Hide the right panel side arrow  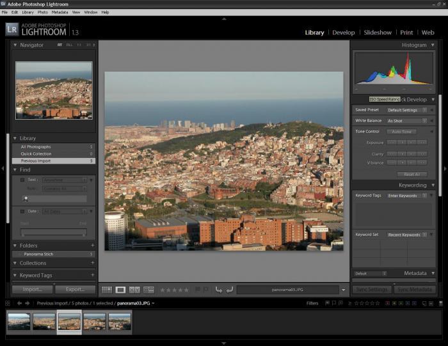pos(445,168)
